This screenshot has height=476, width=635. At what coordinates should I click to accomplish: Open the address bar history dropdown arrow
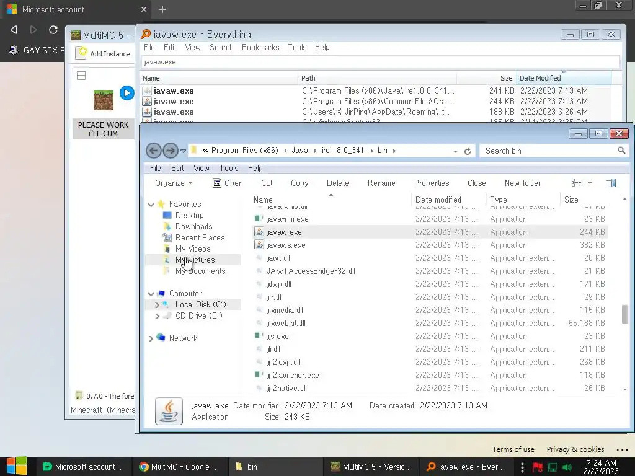click(x=455, y=151)
